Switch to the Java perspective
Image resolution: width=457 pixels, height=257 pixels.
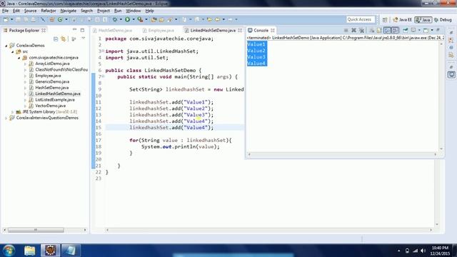(x=423, y=19)
